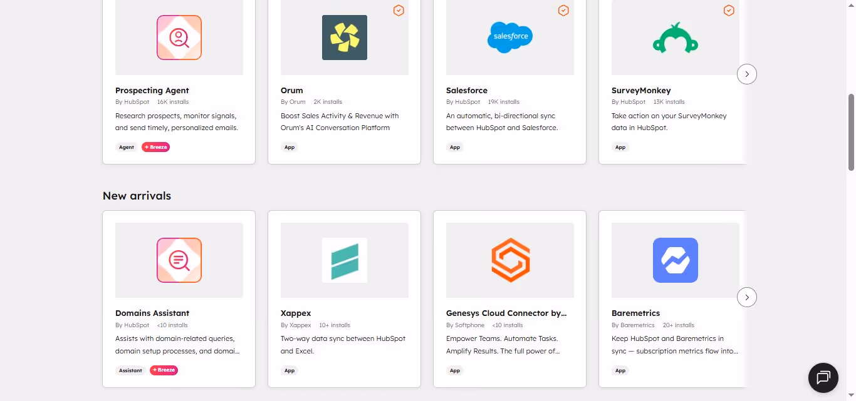This screenshot has height=401, width=856.
Task: Click "Boost Sales Activity" Orum description
Action: coord(340,122)
